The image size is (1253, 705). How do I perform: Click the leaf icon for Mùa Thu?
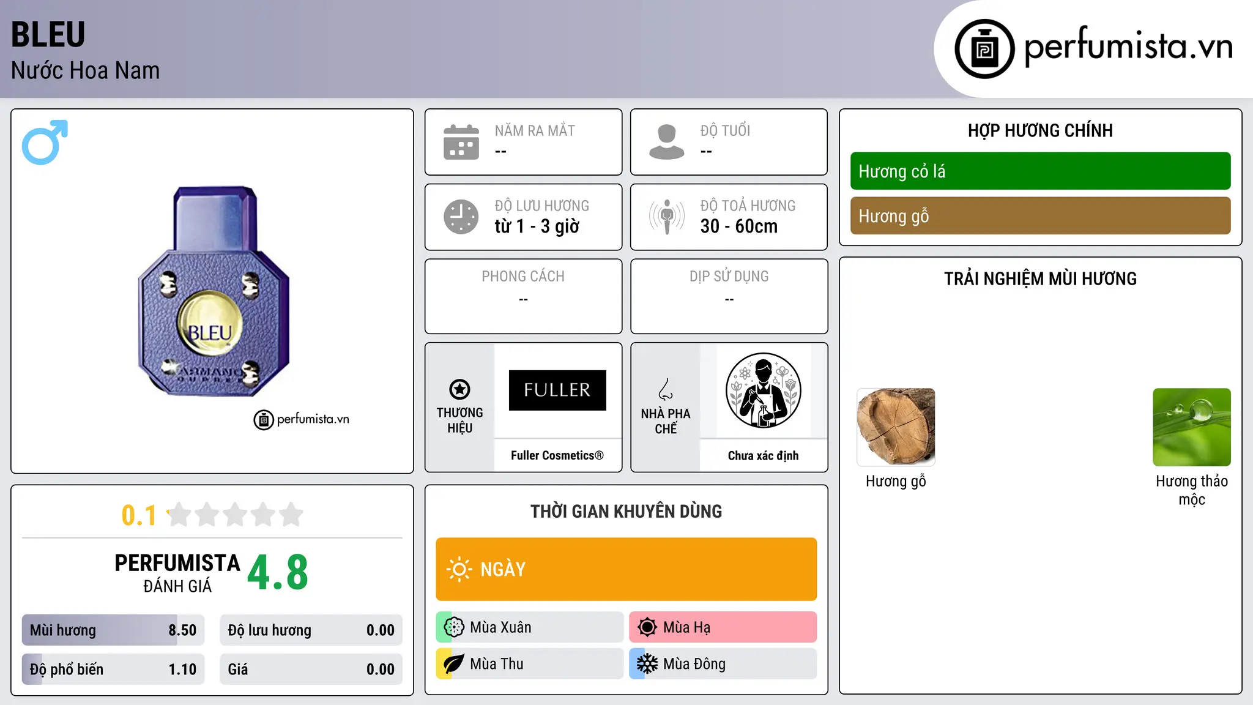point(454,664)
